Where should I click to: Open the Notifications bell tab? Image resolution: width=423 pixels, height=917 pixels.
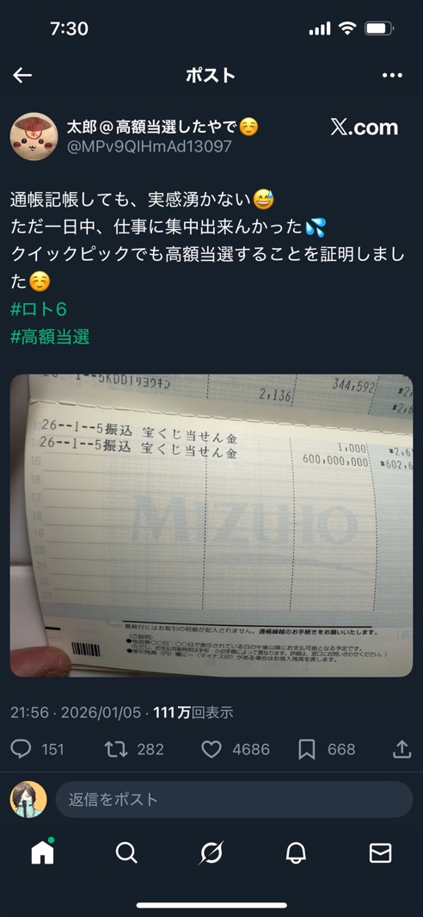296,853
